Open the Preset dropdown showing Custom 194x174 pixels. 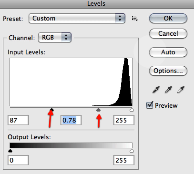tap(77, 19)
